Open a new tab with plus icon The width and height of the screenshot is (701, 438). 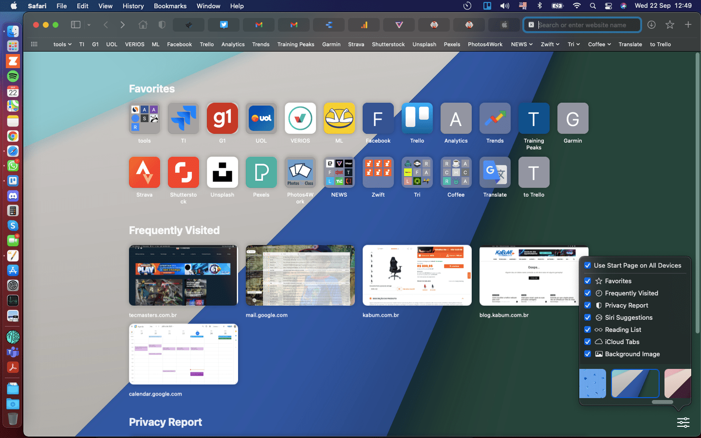pos(688,25)
